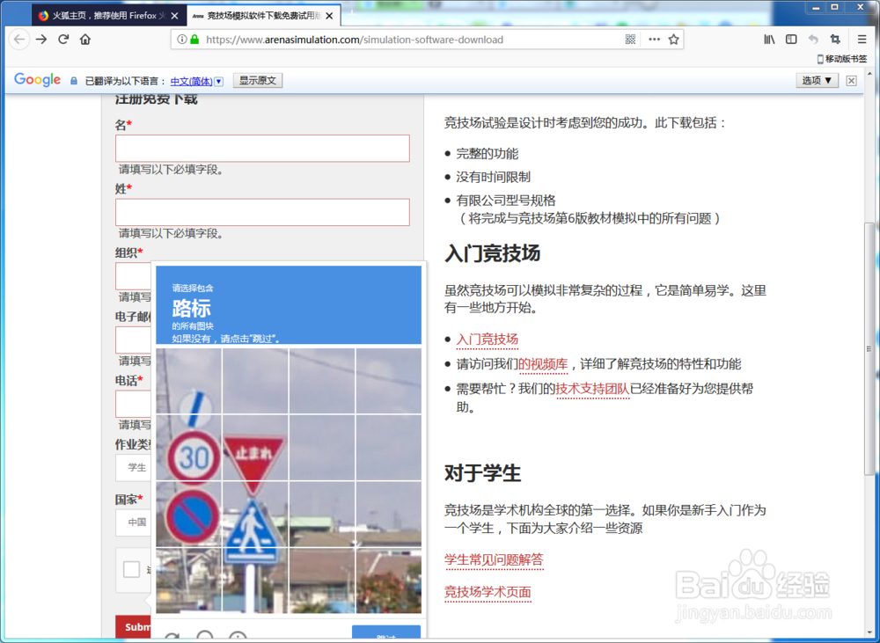Click the 姓 last name input field

(x=262, y=212)
